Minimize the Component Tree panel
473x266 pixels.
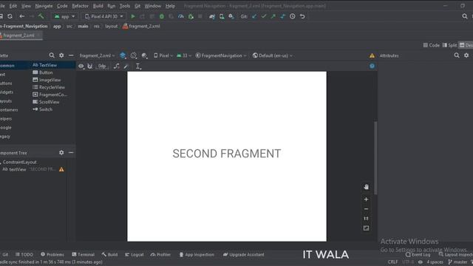point(71,153)
